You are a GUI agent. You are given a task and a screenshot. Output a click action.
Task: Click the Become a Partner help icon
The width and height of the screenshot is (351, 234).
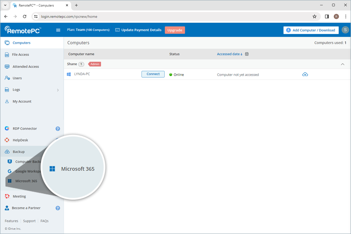point(58,208)
